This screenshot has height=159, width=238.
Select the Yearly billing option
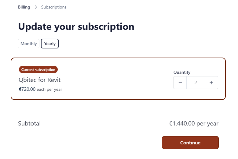50,44
